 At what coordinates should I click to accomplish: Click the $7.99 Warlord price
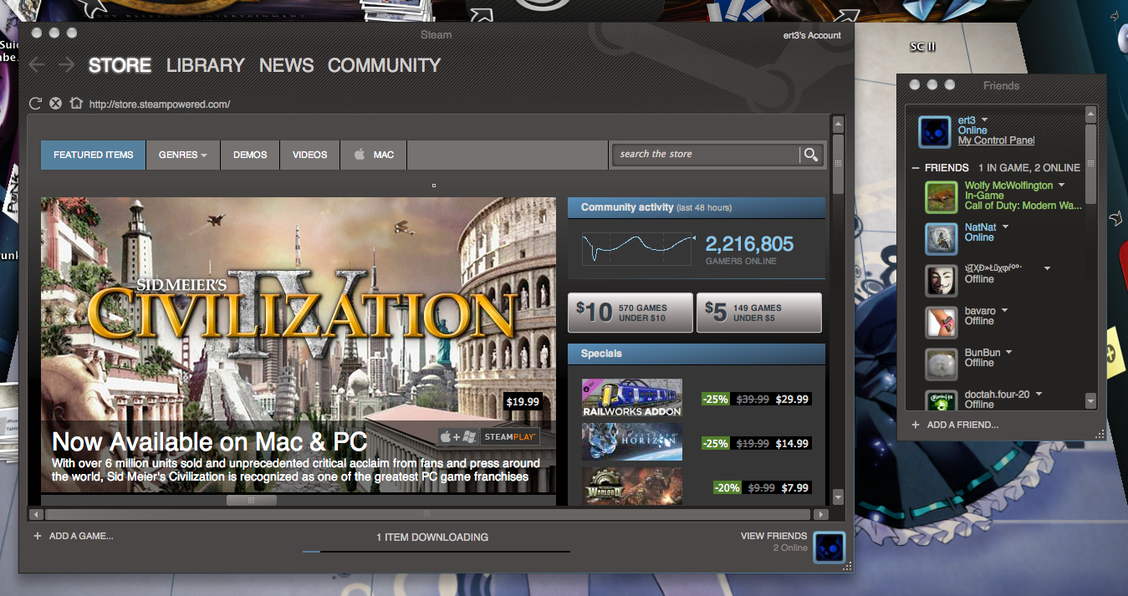click(795, 488)
